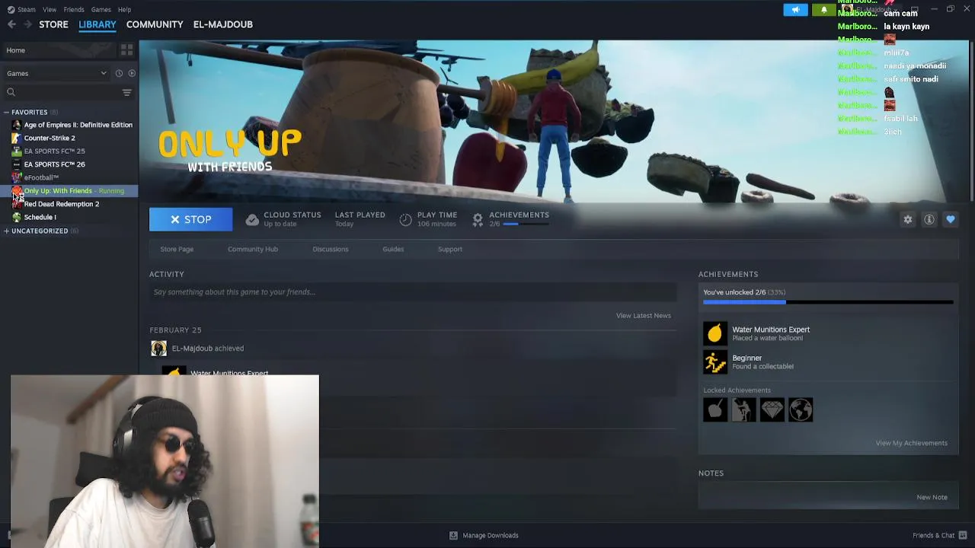Create a New Note

click(x=932, y=497)
